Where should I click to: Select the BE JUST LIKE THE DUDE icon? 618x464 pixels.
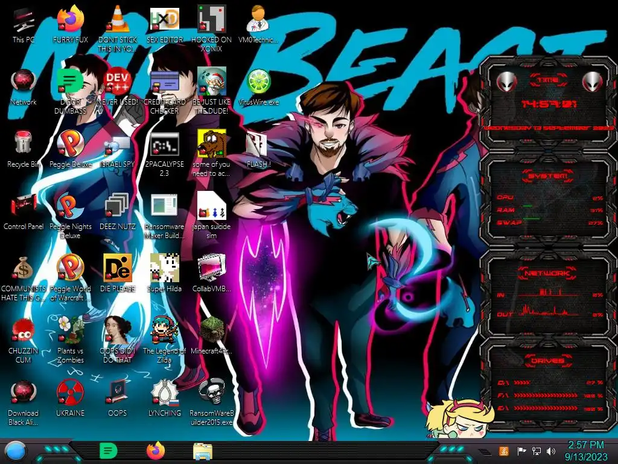pyautogui.click(x=211, y=92)
